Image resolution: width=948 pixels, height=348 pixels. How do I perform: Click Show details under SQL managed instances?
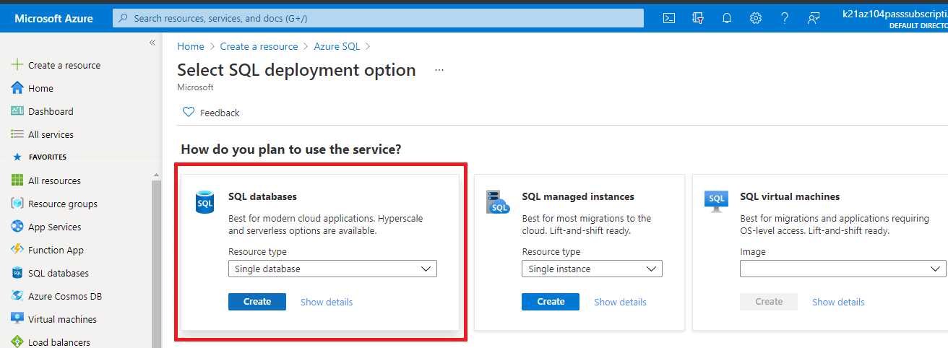621,302
